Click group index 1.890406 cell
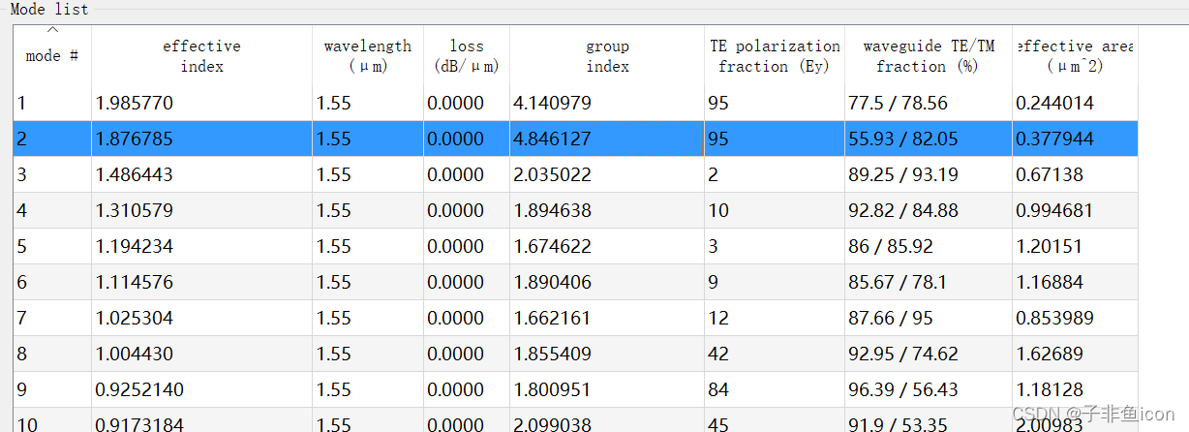The width and height of the screenshot is (1189, 432). pyautogui.click(x=607, y=282)
